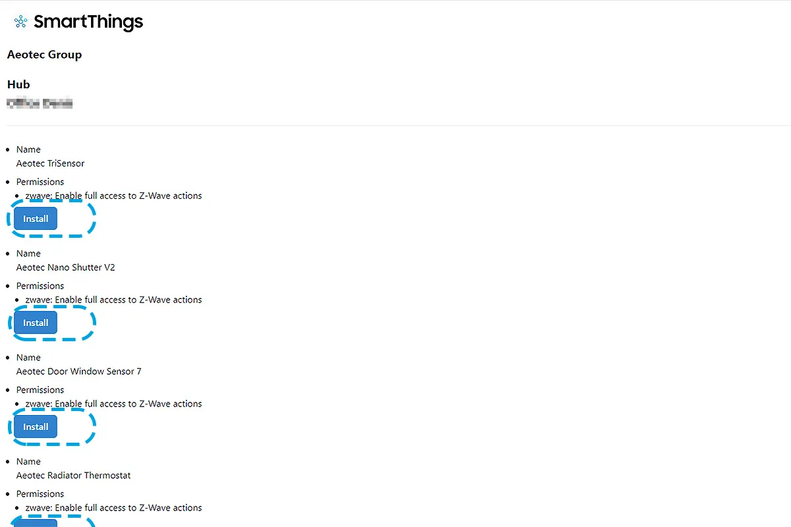This screenshot has width=791, height=527.
Task: Select the Aeotec Door Window Sensor 7 name
Action: click(78, 372)
